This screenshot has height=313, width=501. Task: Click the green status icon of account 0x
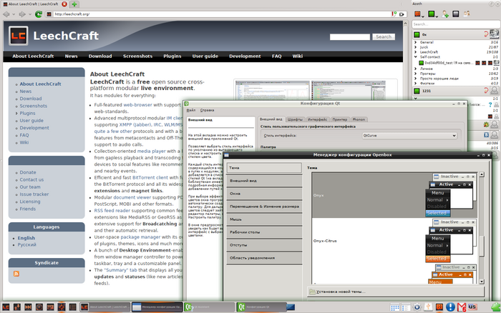coord(417,34)
